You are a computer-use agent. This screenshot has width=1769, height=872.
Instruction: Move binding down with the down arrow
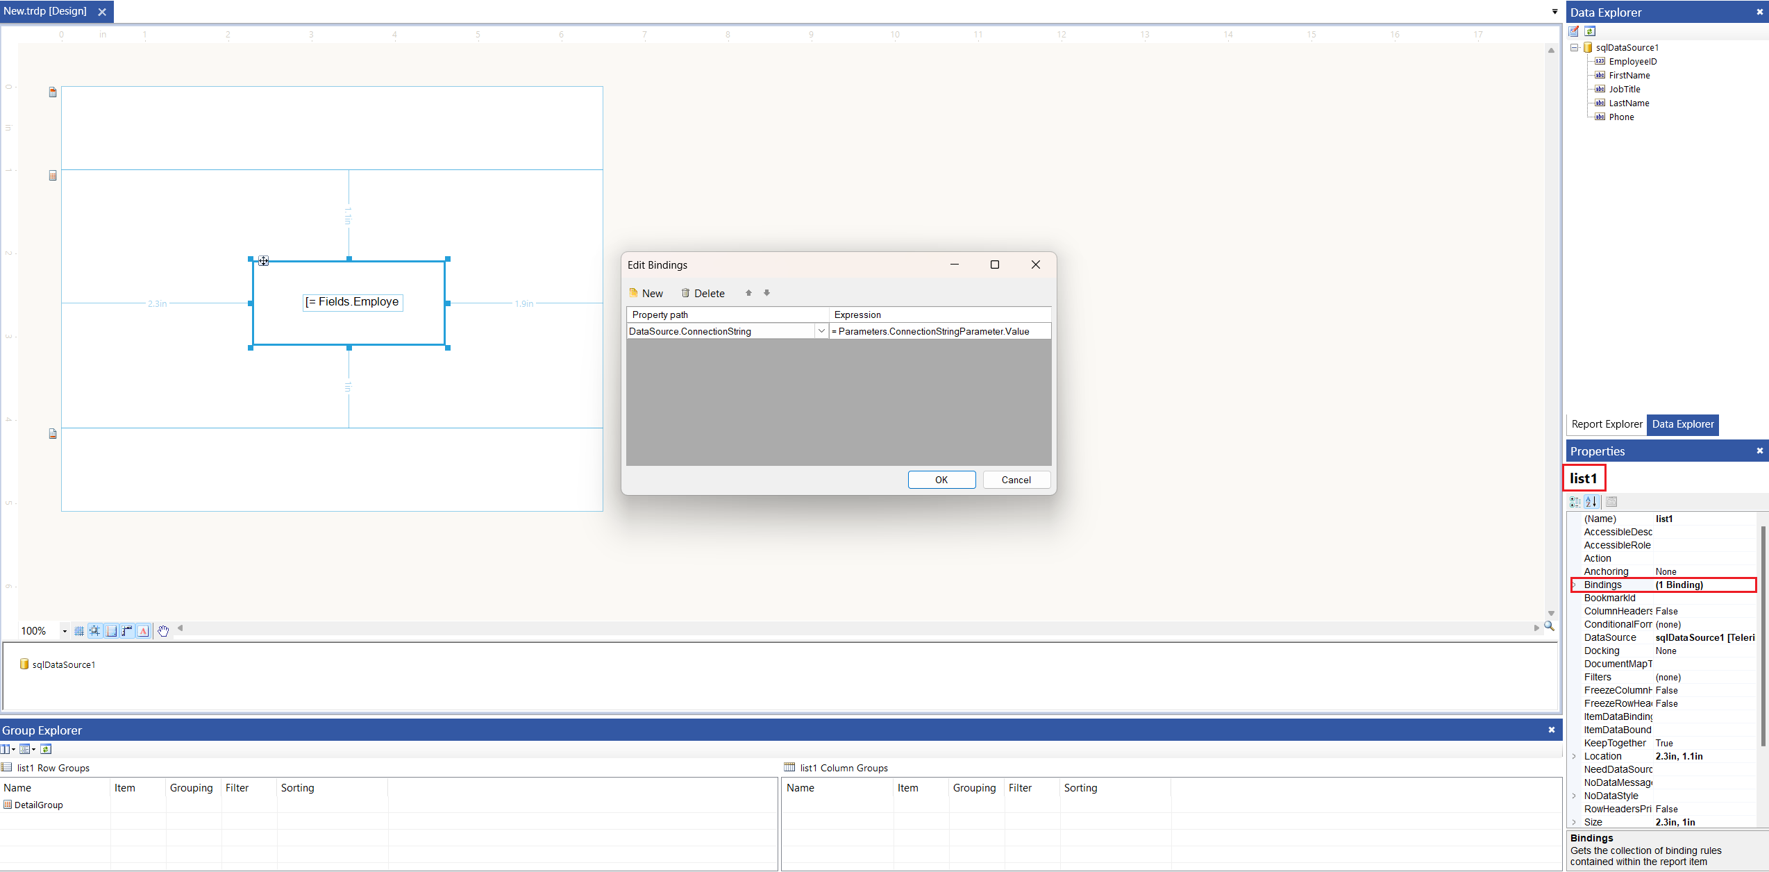766,293
